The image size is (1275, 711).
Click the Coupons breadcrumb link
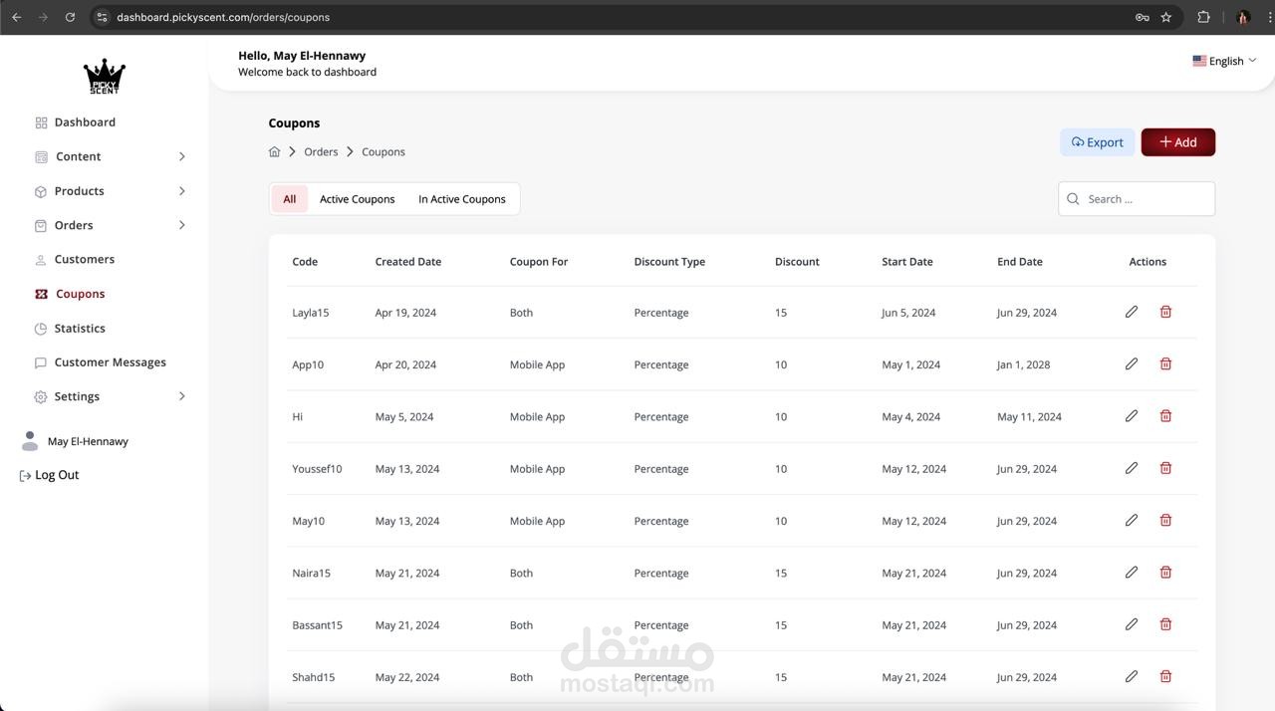click(x=383, y=151)
